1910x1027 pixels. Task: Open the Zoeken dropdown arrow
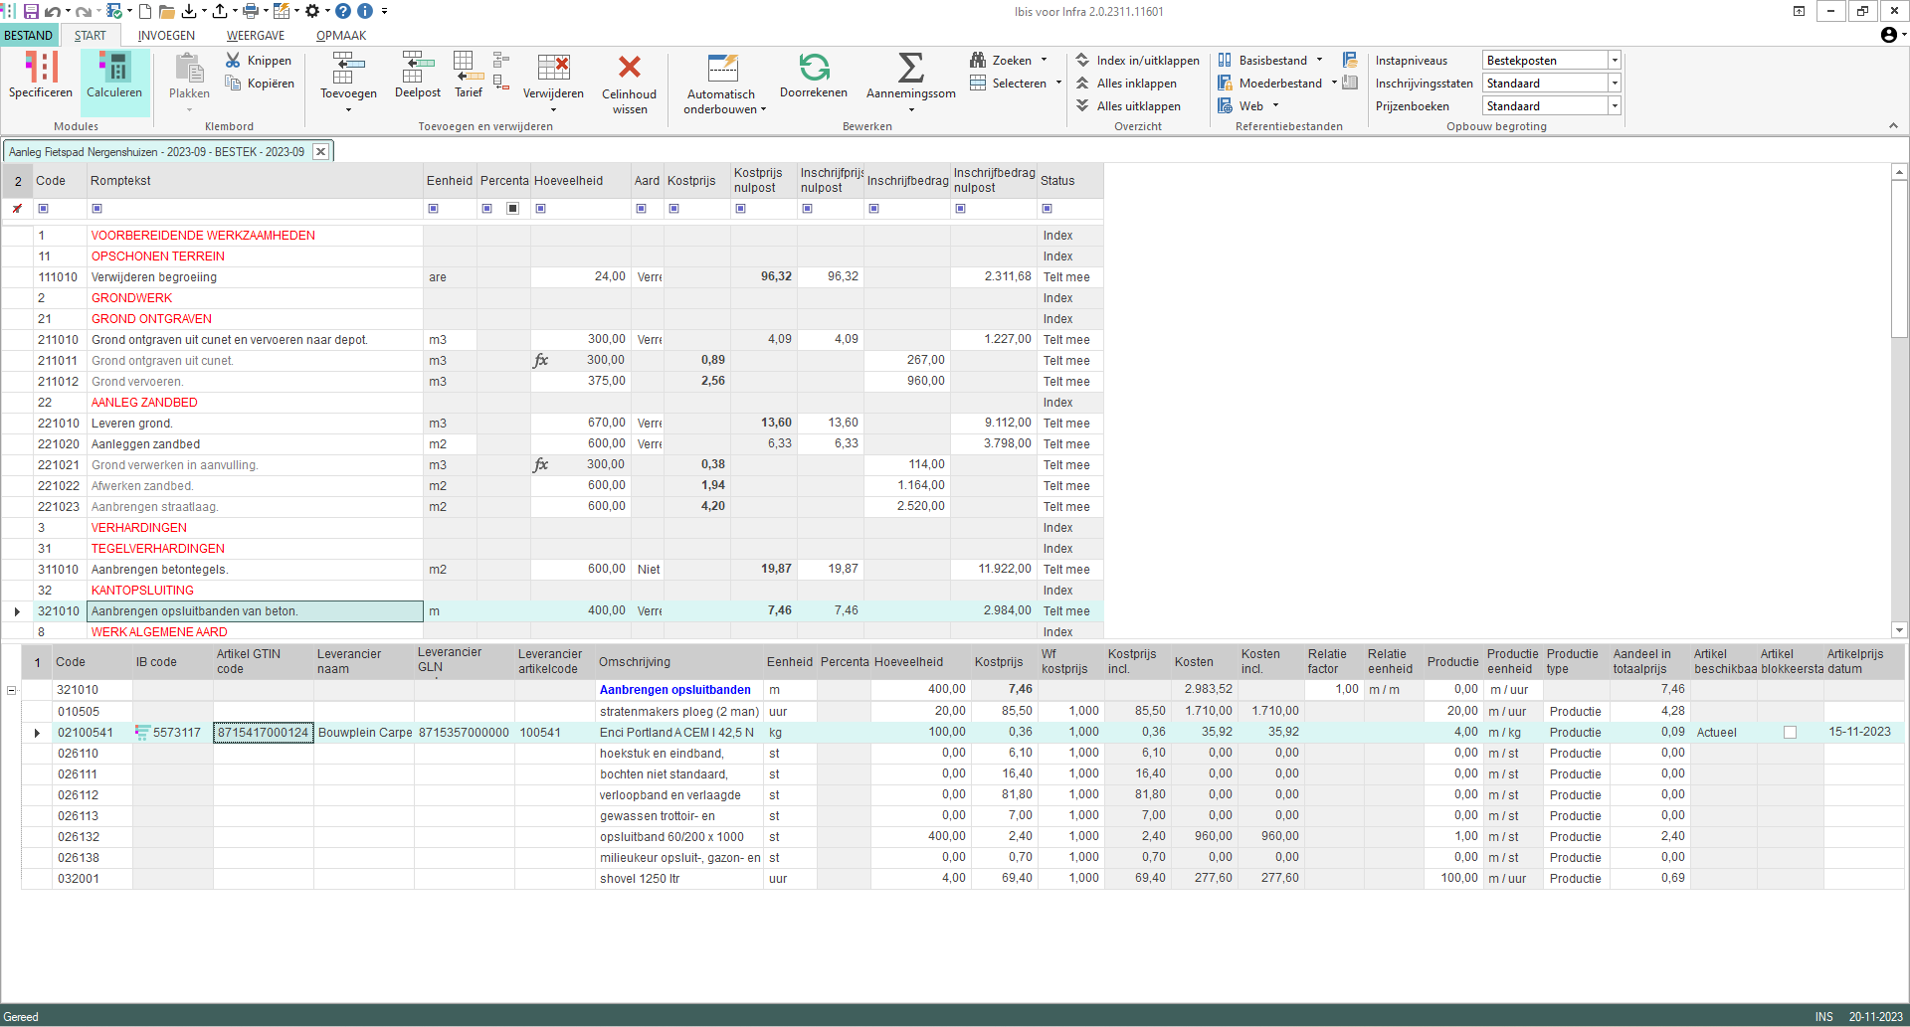click(1044, 61)
